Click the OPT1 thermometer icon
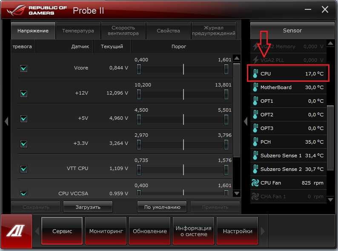This screenshot has height=251, width=338. coord(255,101)
